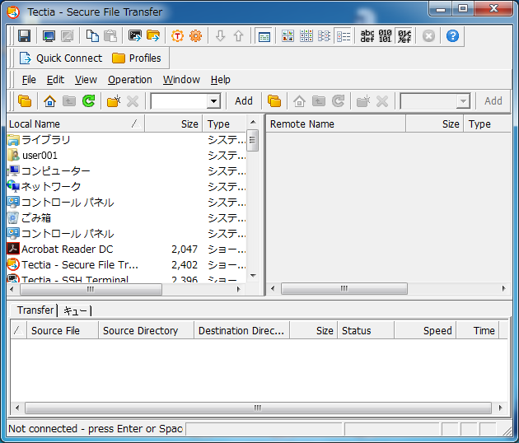The height and width of the screenshot is (443, 519).
Task: Open the Help menu
Action: [x=221, y=80]
